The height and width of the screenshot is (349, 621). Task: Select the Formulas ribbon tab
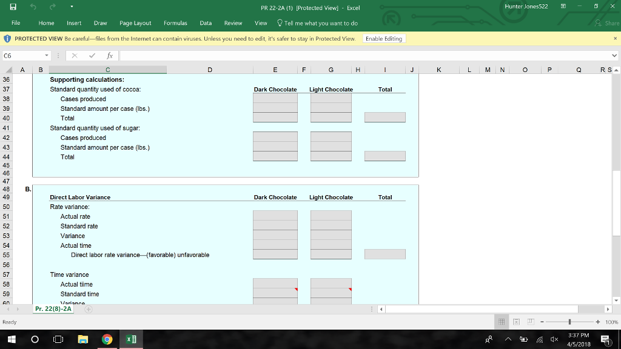pos(175,23)
